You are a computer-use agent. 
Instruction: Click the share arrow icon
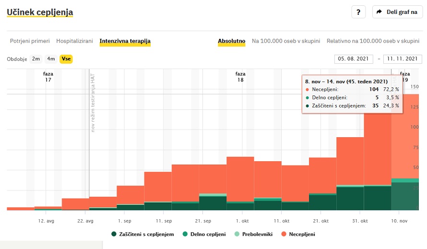[x=379, y=12]
